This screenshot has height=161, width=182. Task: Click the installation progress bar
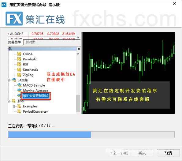tap(91, 134)
